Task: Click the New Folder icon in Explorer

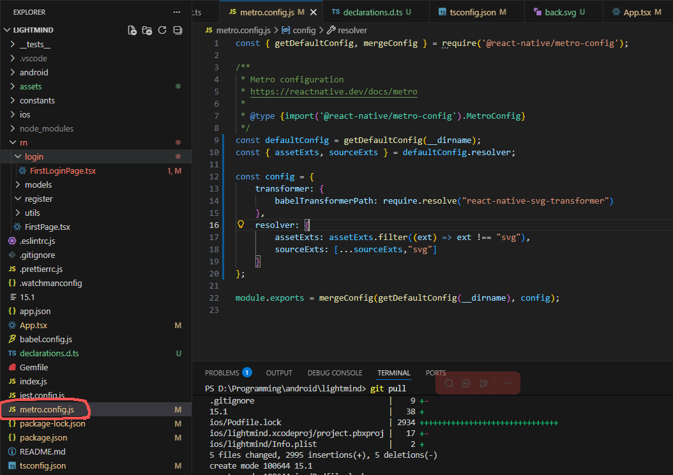Action: [x=147, y=30]
